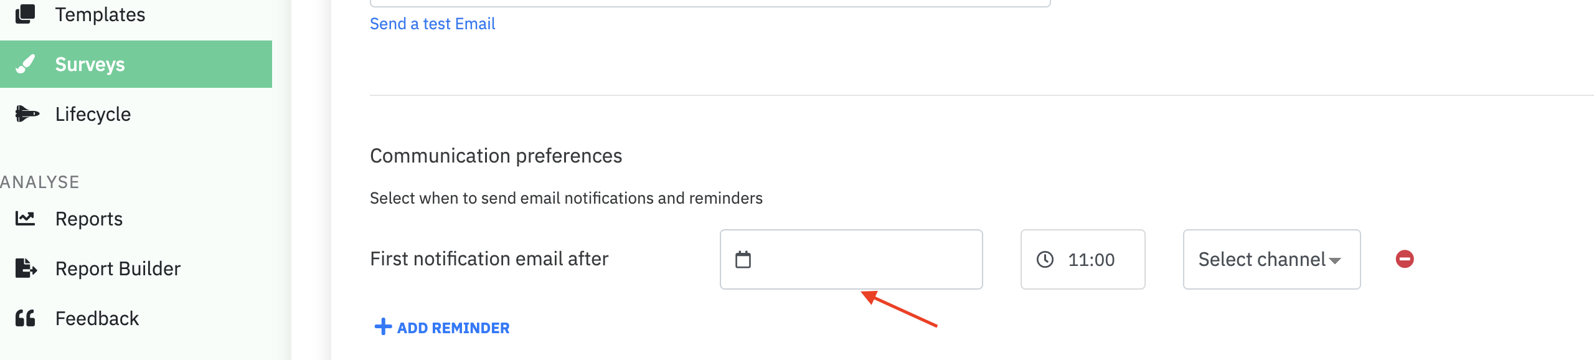The image size is (1594, 360).
Task: Navigate to Report Builder
Action: coord(118,268)
